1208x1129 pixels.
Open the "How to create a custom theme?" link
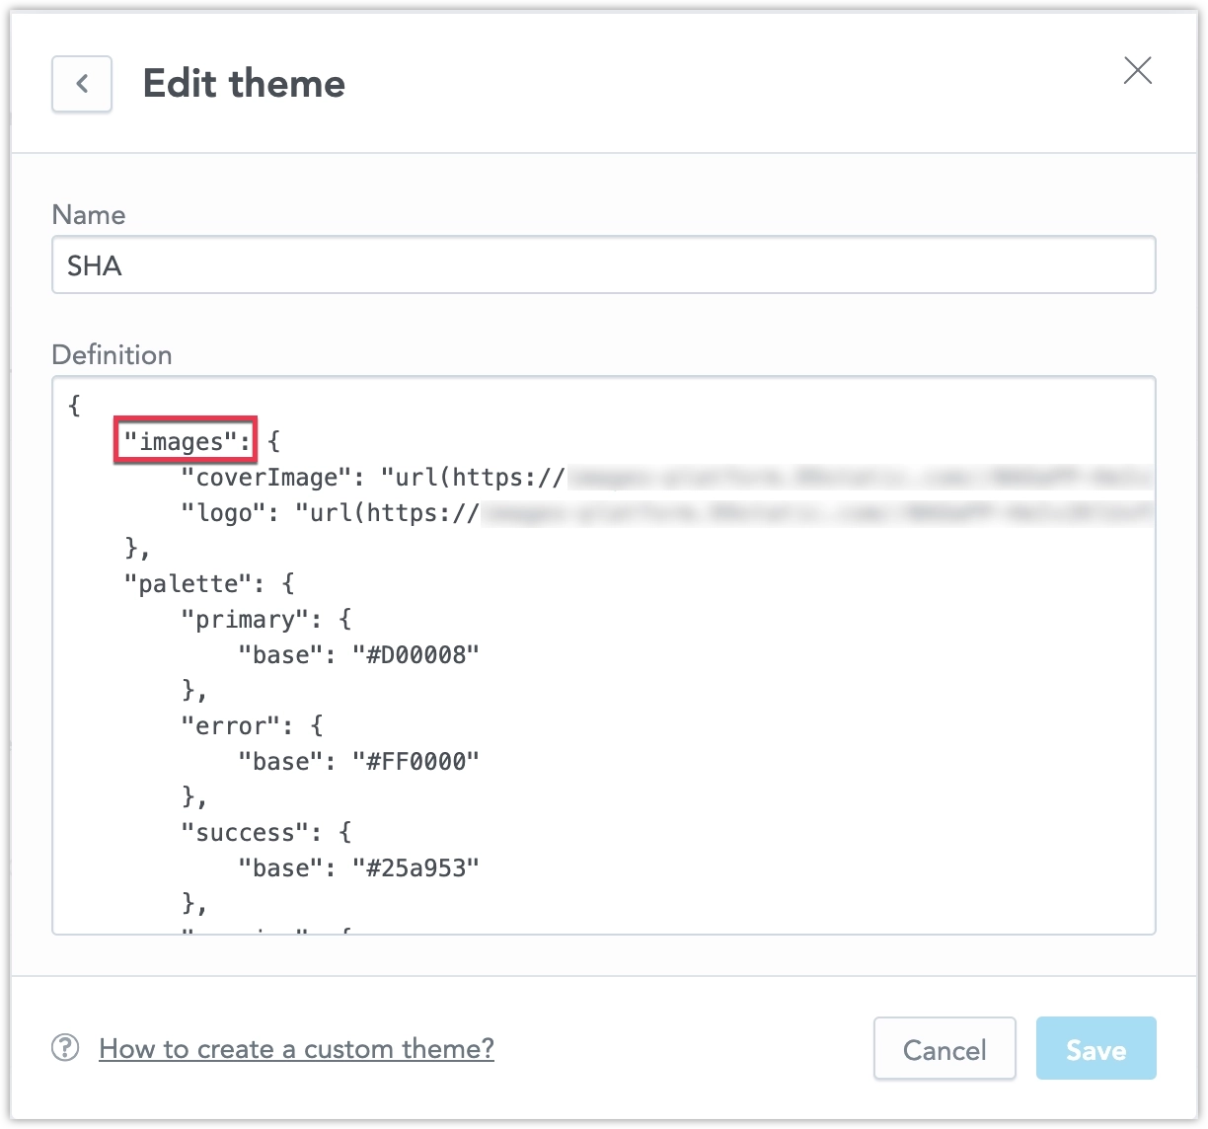[x=296, y=1049]
